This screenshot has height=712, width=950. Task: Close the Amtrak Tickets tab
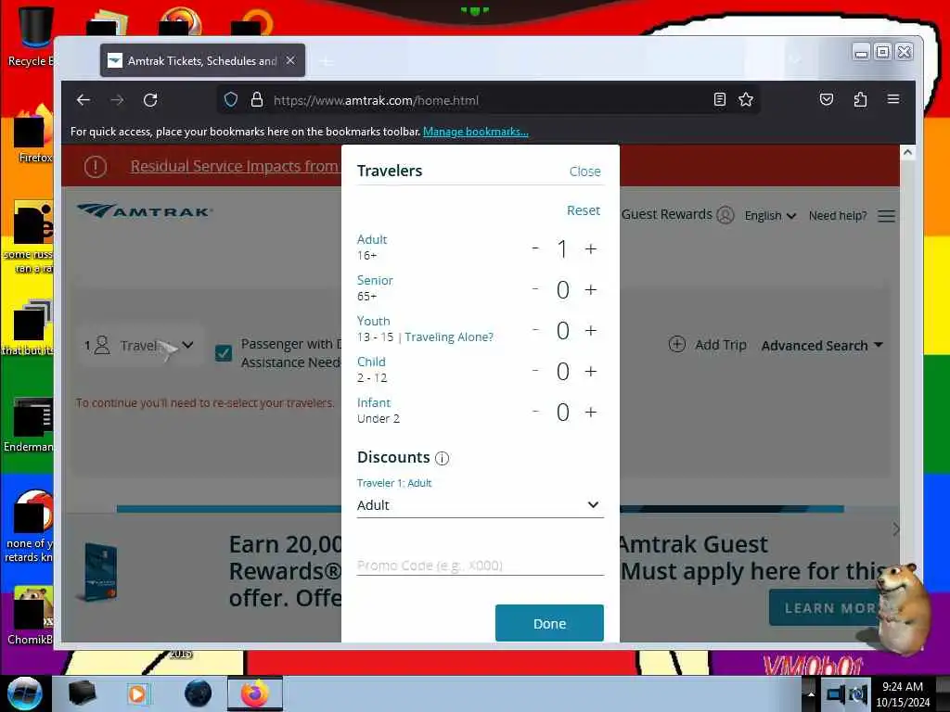[x=290, y=60]
